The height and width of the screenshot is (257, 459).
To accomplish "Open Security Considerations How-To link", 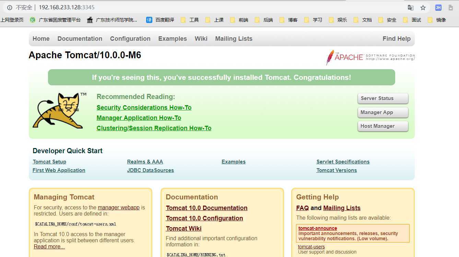I will 144,108.
